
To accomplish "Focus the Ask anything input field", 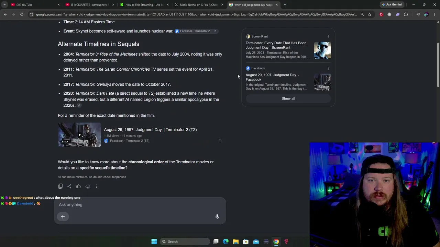I will [x=140, y=205].
